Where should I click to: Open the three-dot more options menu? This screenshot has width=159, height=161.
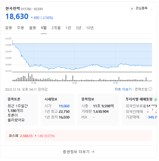coord(152,9)
